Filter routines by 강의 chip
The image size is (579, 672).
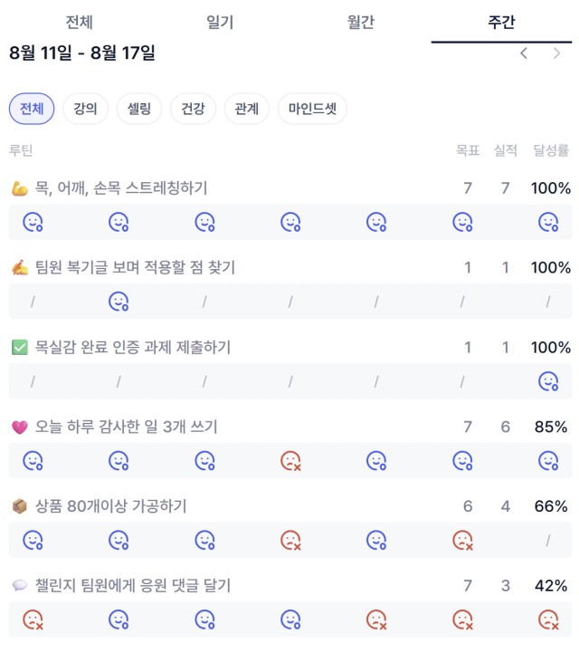[85, 109]
